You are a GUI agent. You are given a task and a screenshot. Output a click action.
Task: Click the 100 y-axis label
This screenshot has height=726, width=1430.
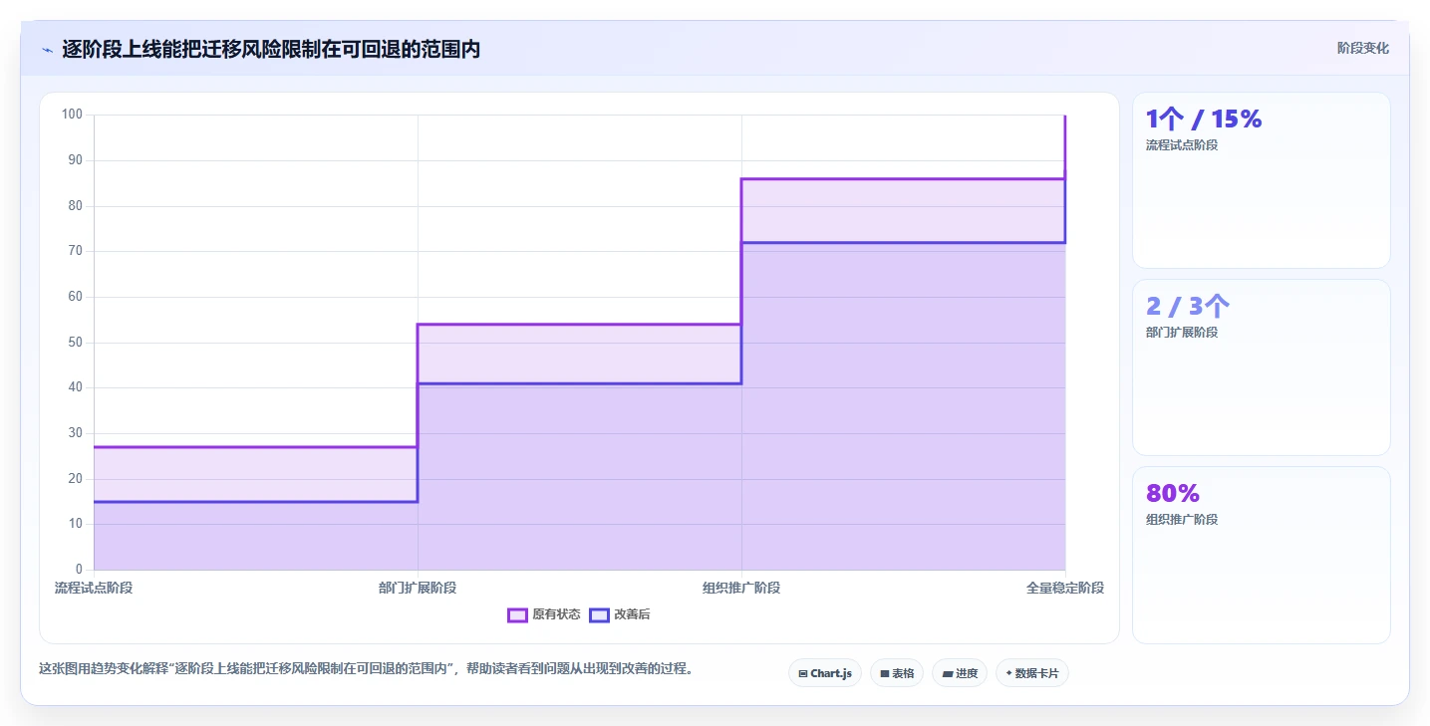point(72,115)
